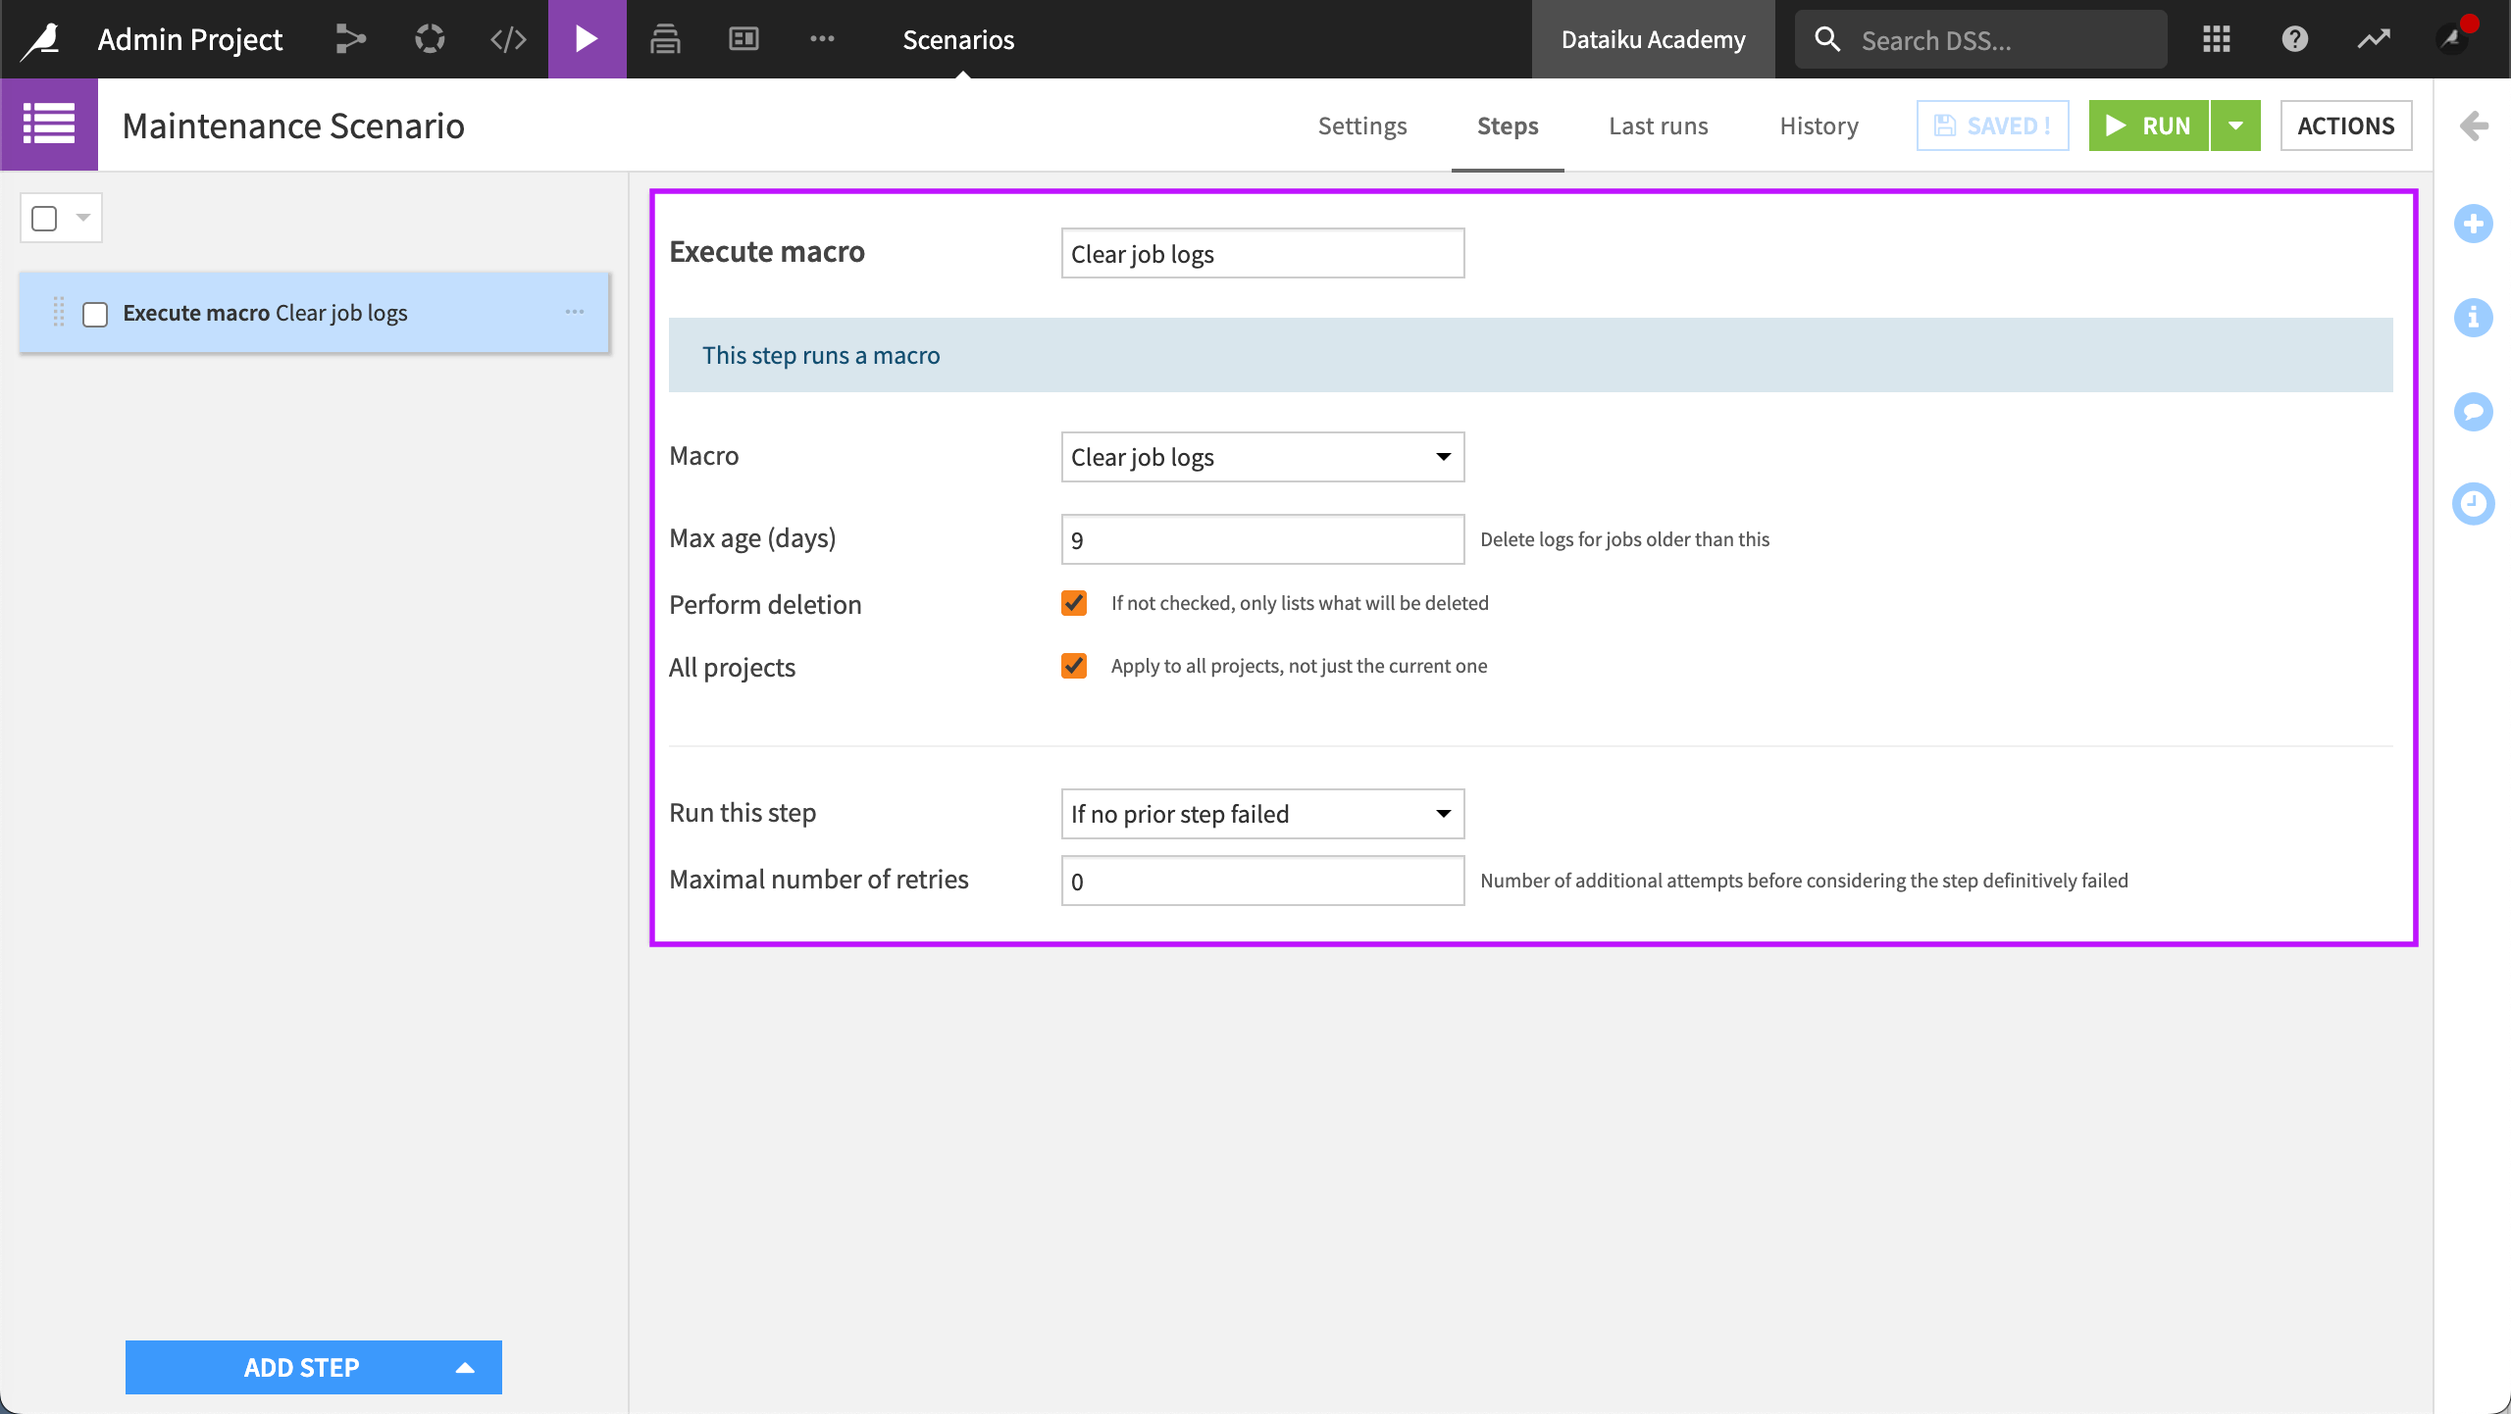
Task: Open the Help question mark icon
Action: [x=2295, y=39]
